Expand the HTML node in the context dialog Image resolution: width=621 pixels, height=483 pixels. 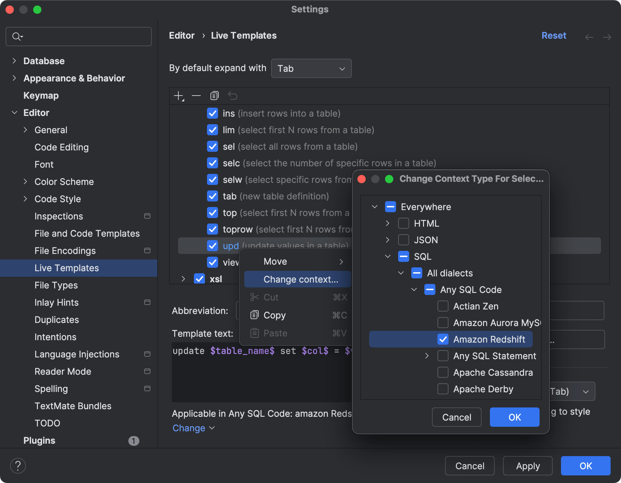pyautogui.click(x=387, y=223)
